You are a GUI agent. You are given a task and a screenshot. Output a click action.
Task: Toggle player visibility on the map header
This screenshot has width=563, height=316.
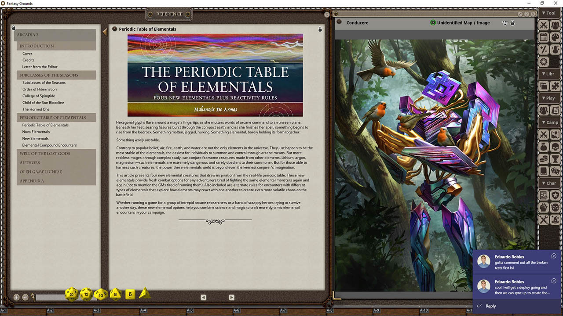[x=505, y=23]
